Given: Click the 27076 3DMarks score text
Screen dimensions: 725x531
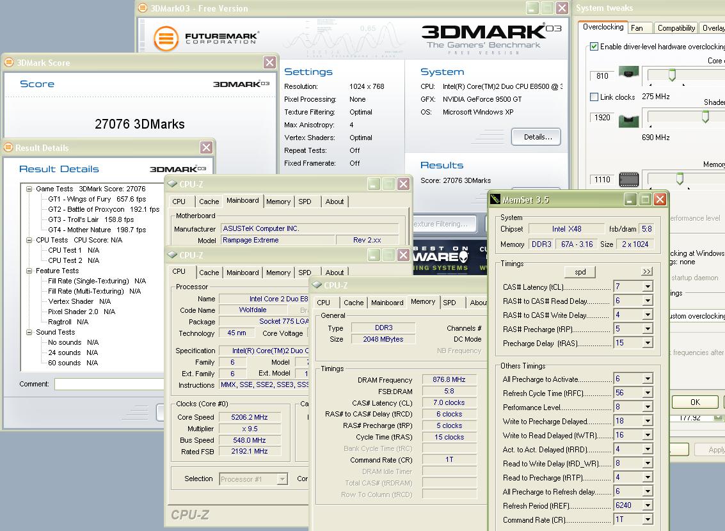Looking at the screenshot, I should tap(139, 124).
